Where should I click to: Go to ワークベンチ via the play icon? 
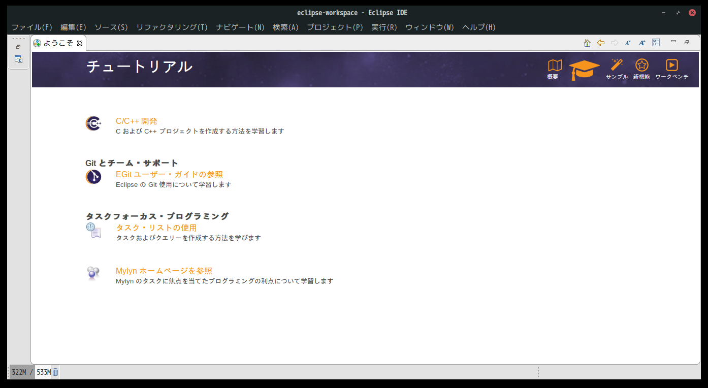pyautogui.click(x=672, y=69)
